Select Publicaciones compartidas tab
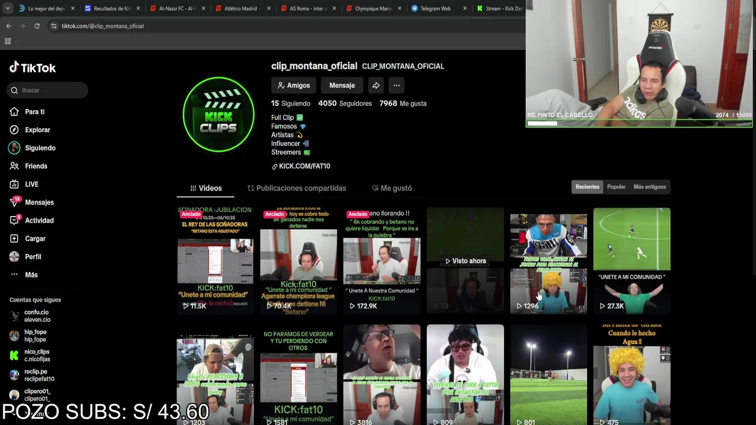This screenshot has width=756, height=425. pyautogui.click(x=296, y=188)
